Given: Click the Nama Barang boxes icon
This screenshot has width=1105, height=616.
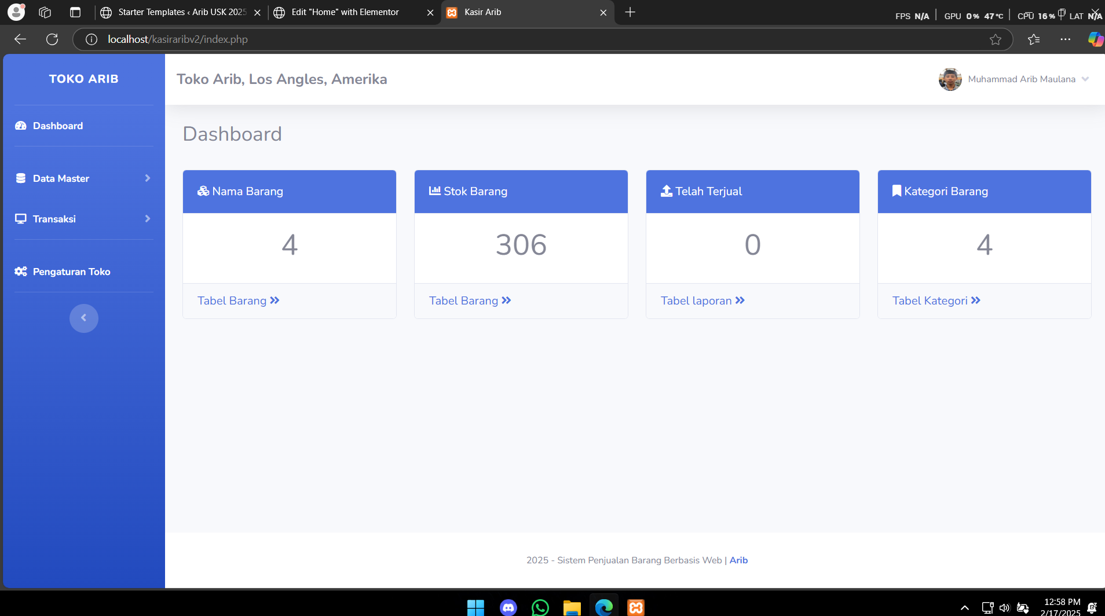Looking at the screenshot, I should (203, 191).
